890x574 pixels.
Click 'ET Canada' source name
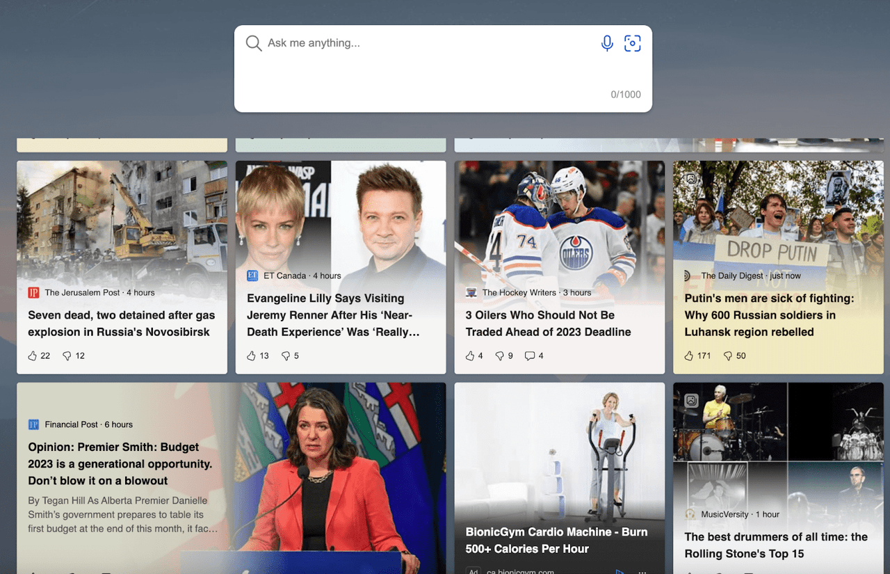284,276
